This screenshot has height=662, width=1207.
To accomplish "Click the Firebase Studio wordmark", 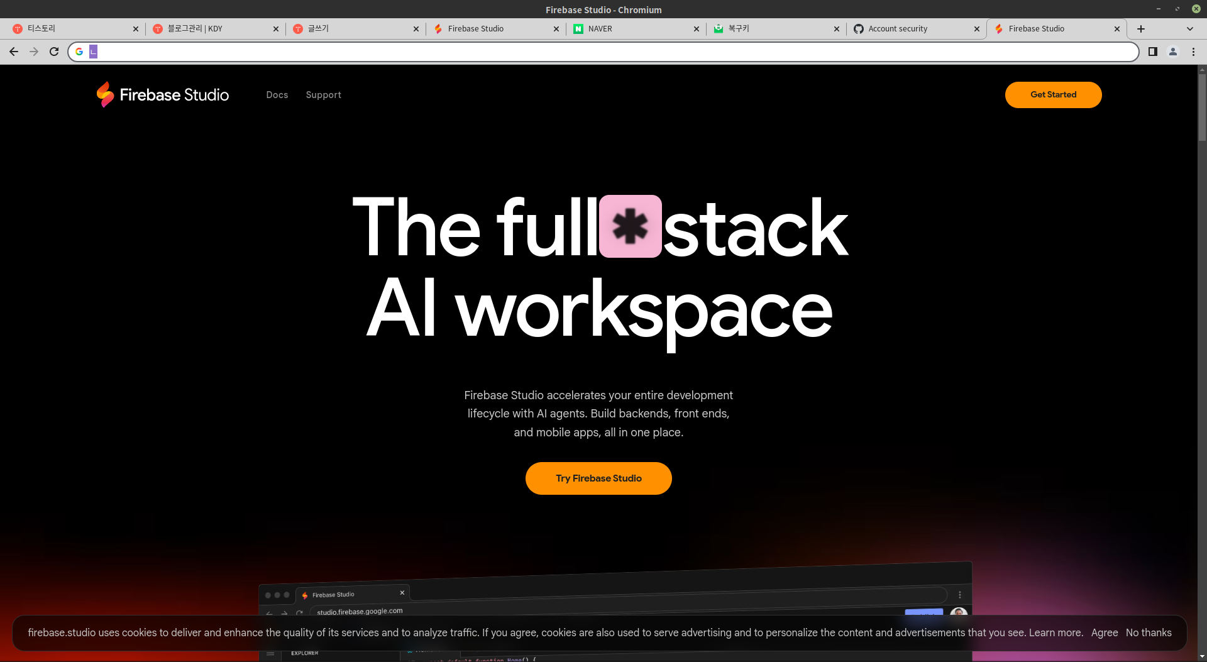I will pyautogui.click(x=174, y=95).
